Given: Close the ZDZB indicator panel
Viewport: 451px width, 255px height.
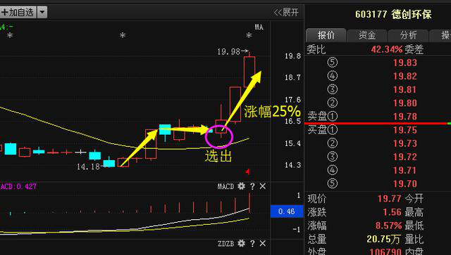Looking at the screenshot, I should point(263,244).
